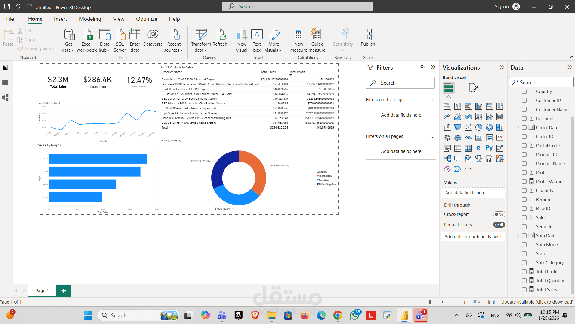Check the Discount field
The image size is (575, 324).
click(524, 118)
